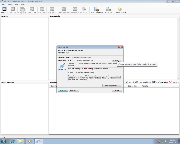Click the Edit Task toolbar icon
The height and width of the screenshot is (144, 180).
click(13, 10)
